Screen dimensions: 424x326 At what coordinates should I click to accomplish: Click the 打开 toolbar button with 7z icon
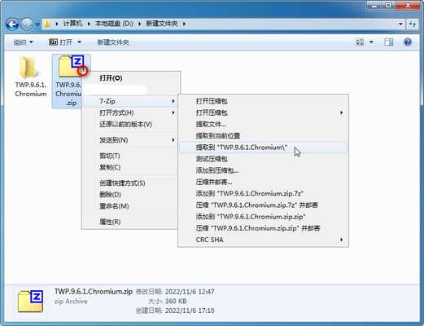pos(61,42)
